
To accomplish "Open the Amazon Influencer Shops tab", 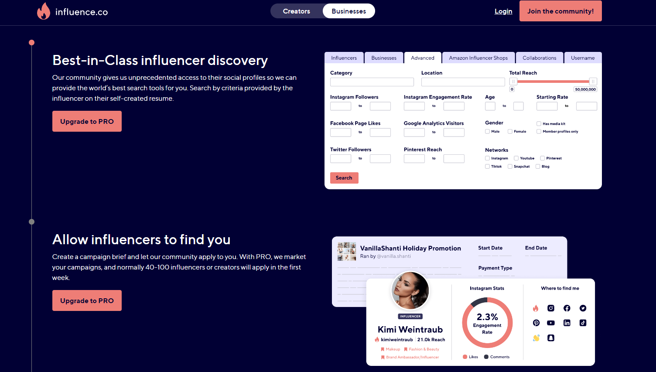I will [478, 58].
